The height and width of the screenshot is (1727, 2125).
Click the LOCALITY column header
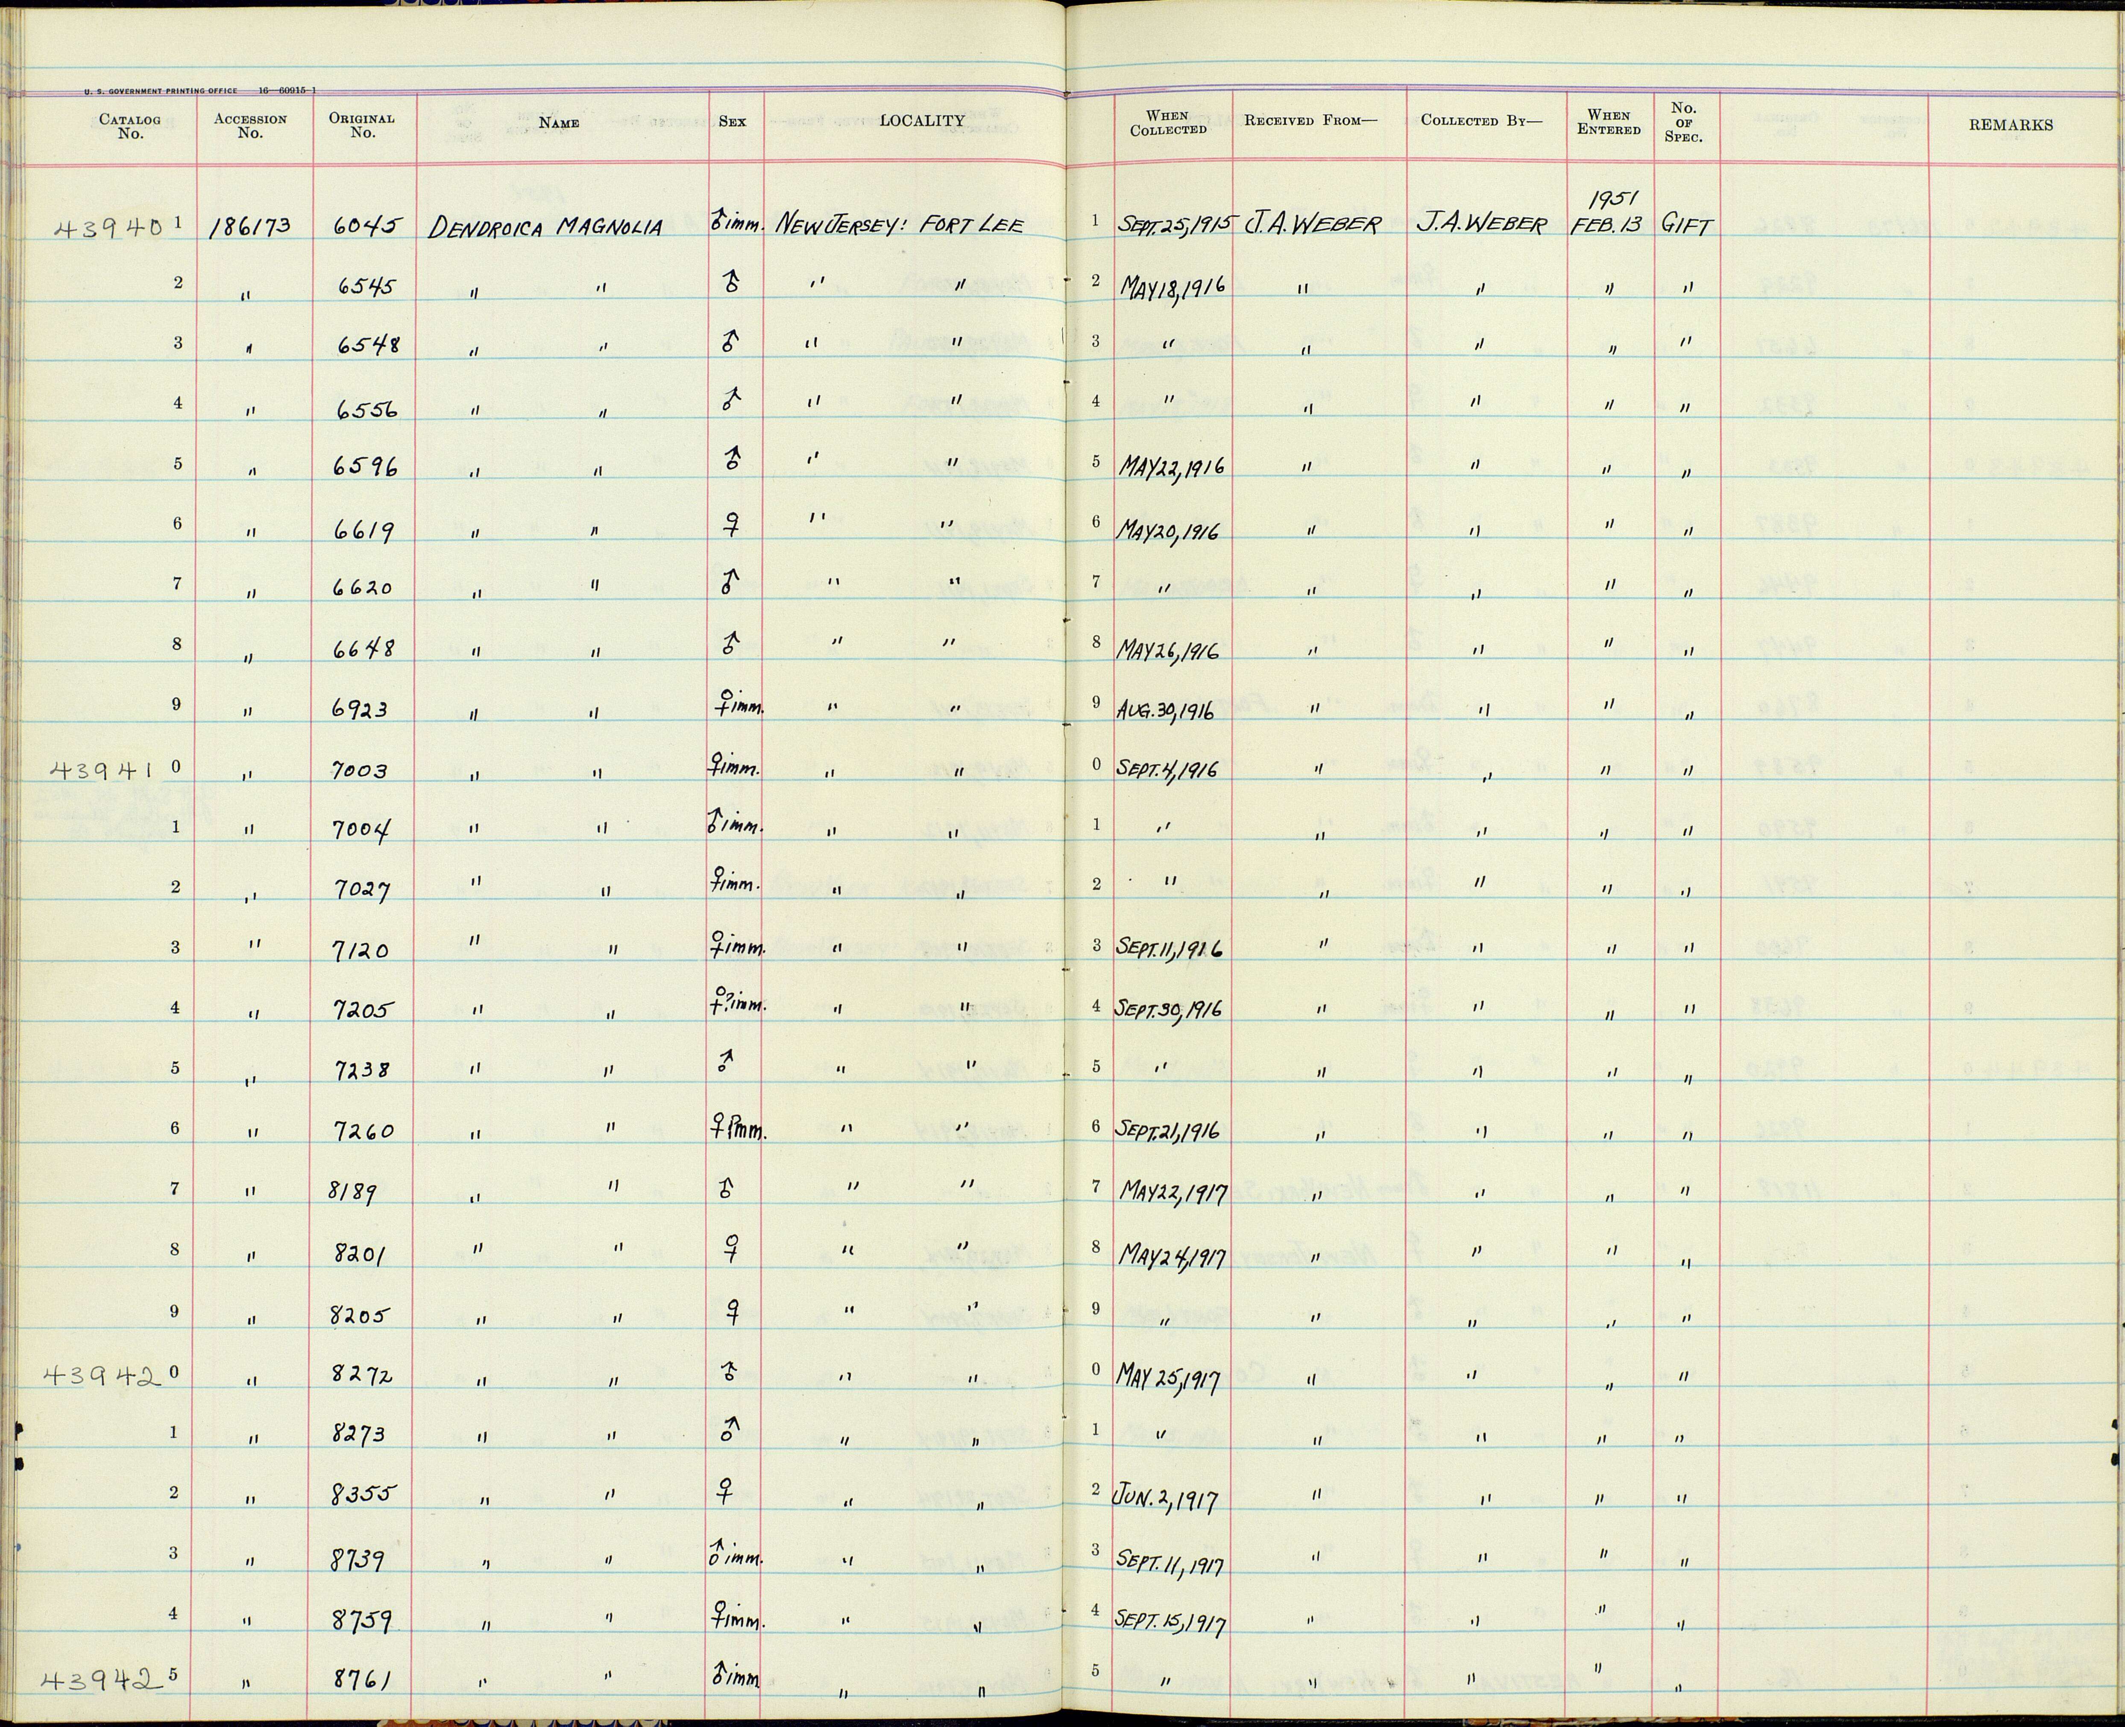coord(922,120)
